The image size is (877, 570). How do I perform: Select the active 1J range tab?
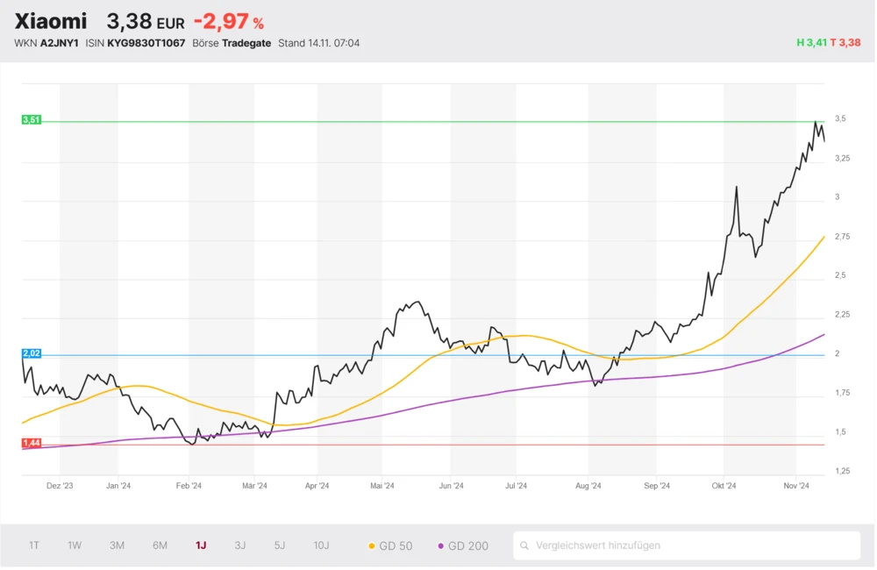coord(201,545)
